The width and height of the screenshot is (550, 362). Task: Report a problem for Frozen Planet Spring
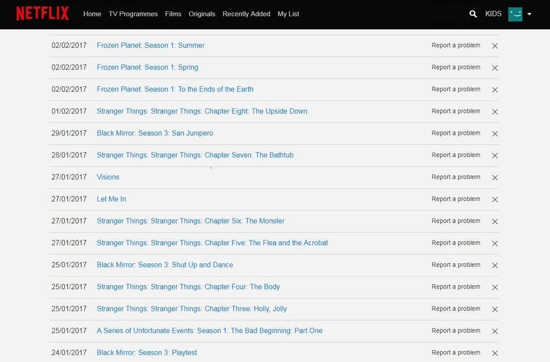[456, 67]
